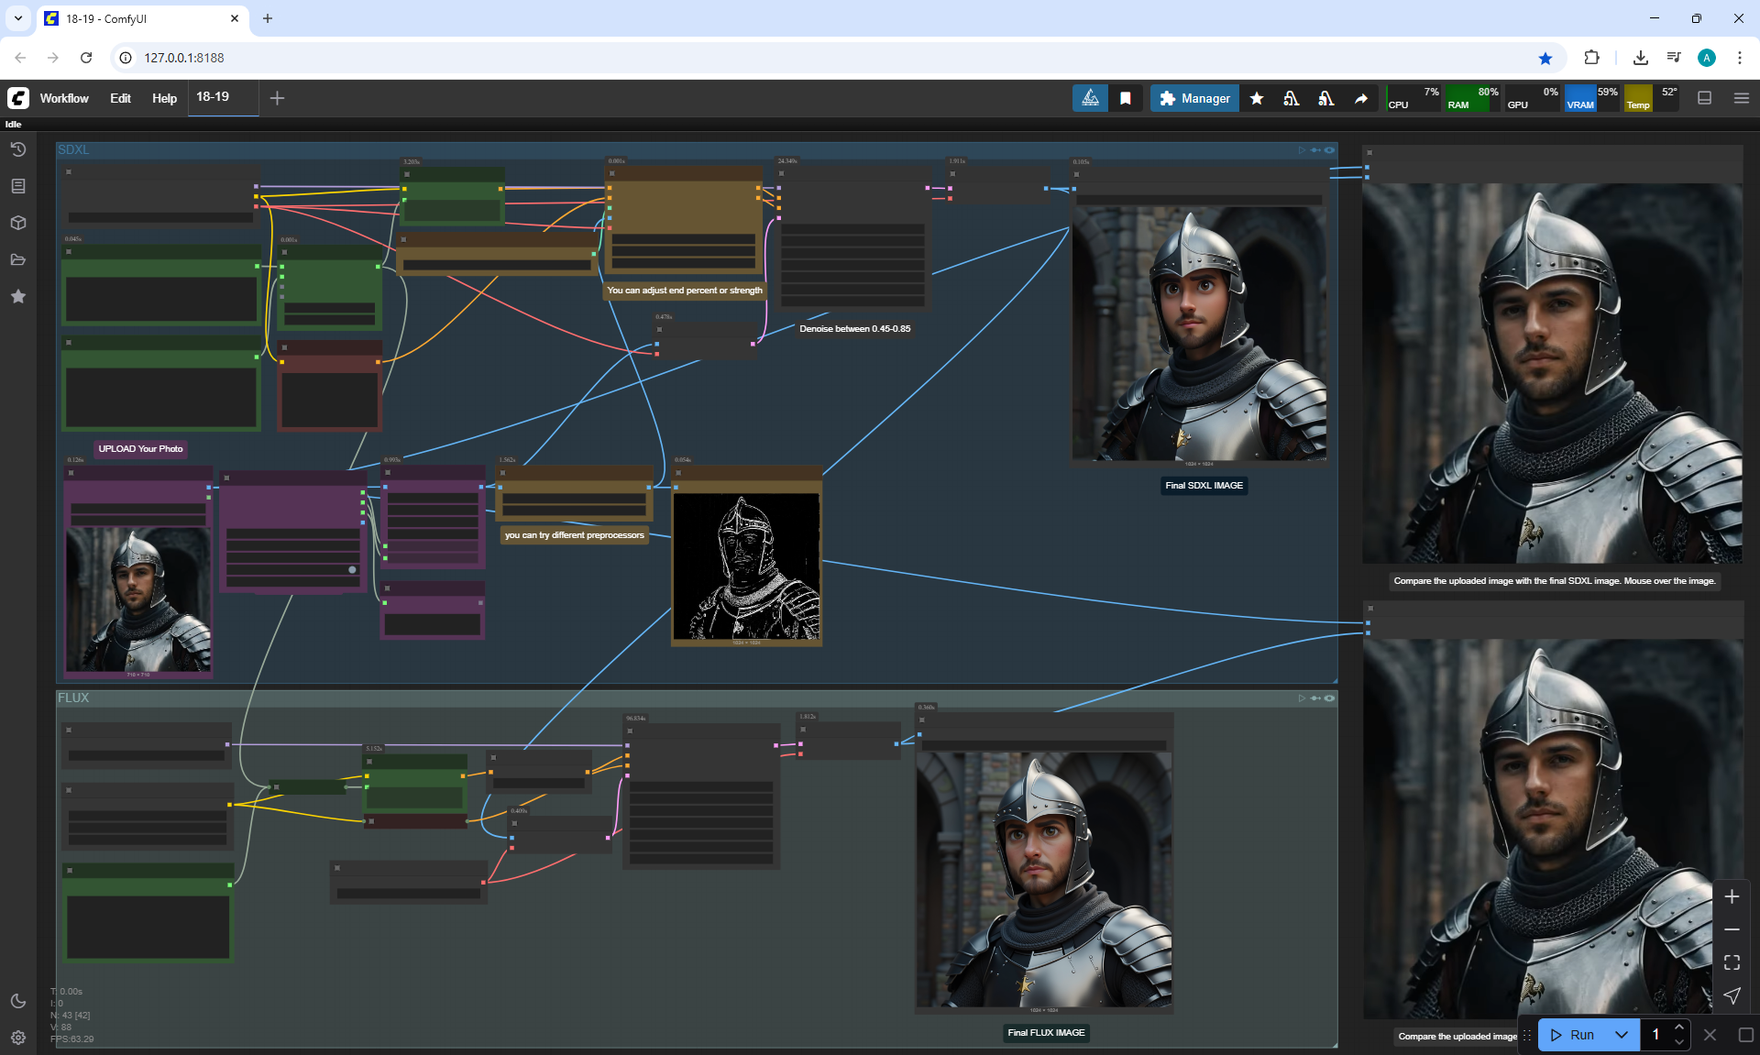Open the Edit menu
The image size is (1760, 1055).
click(x=120, y=98)
